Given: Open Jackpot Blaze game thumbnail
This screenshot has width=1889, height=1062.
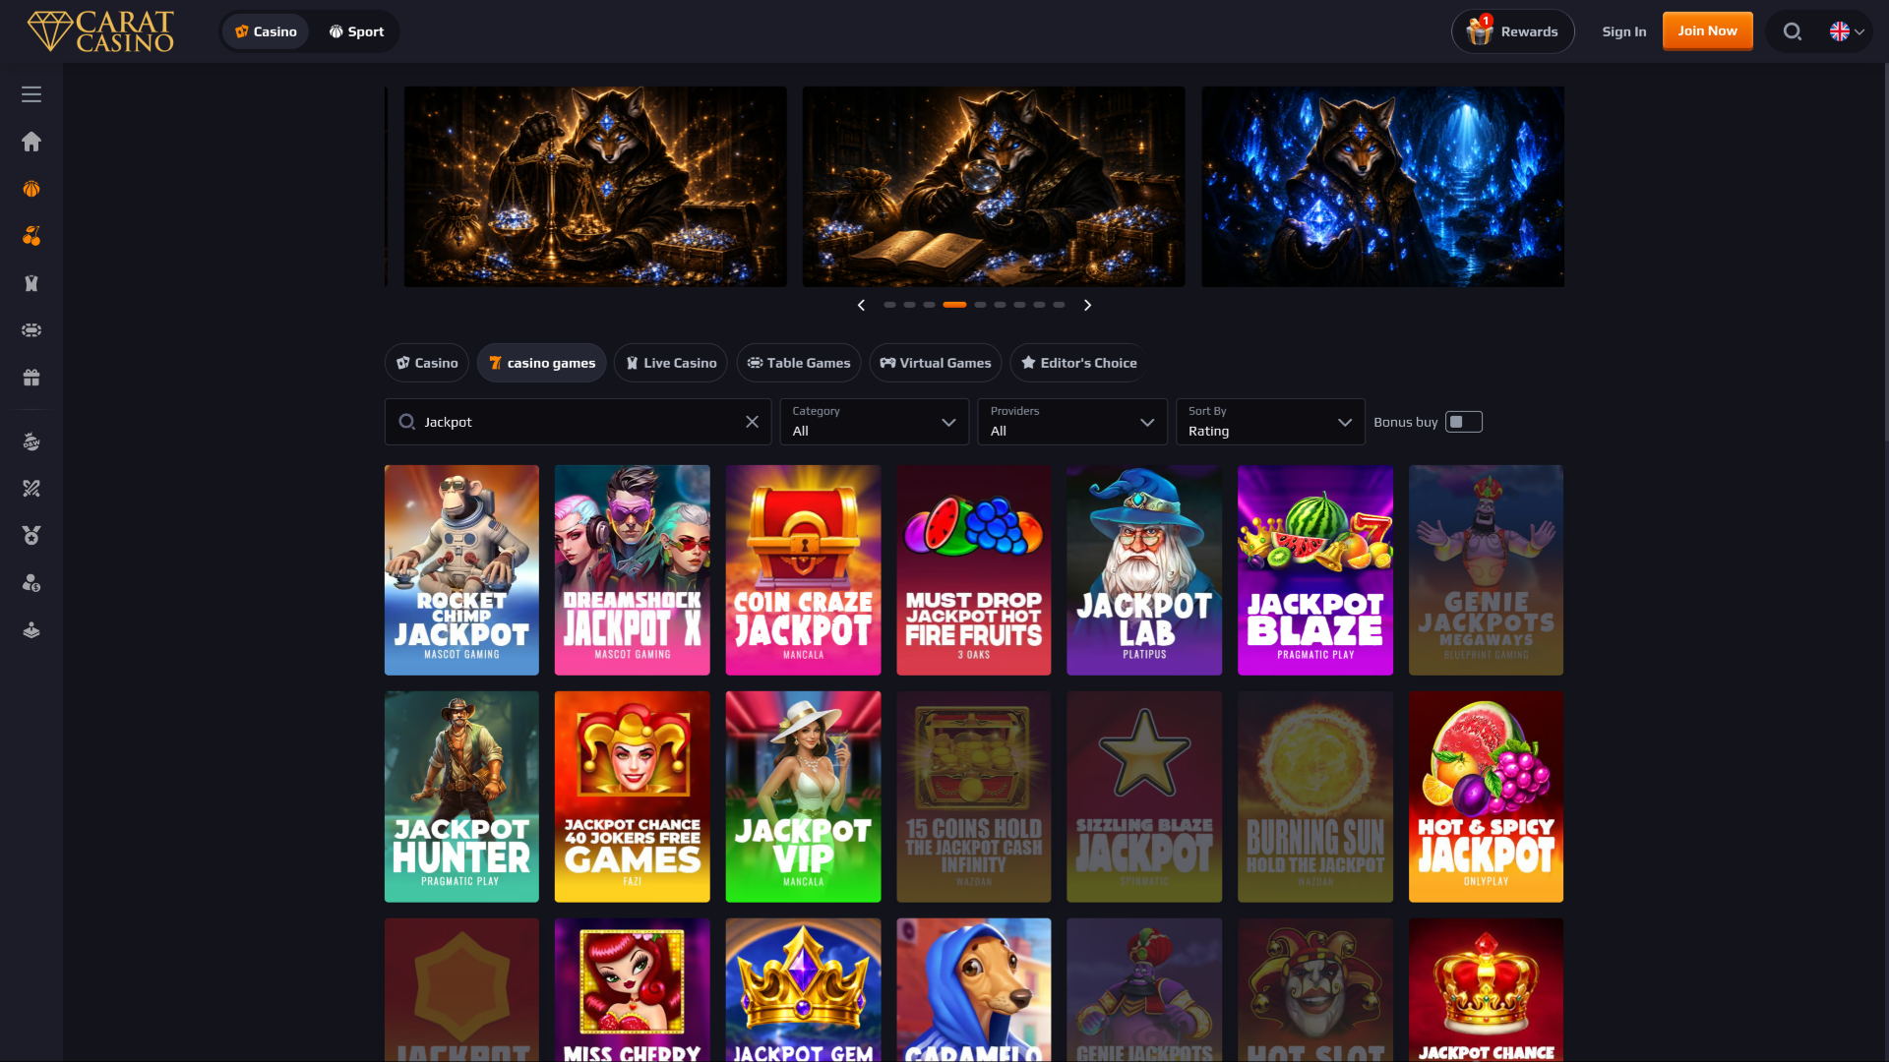Looking at the screenshot, I should (x=1315, y=570).
